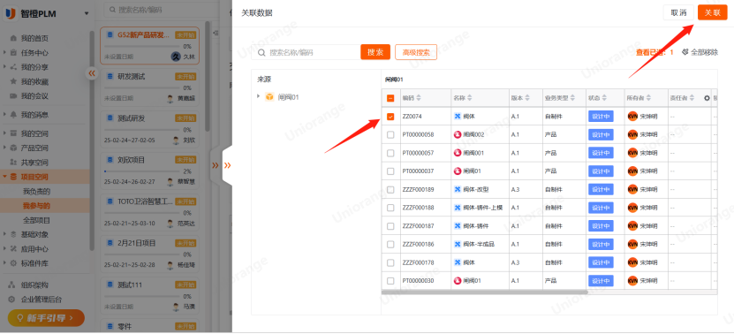Expand 基础对象 in sidebar
This screenshot has height=334, width=734.
point(4,234)
